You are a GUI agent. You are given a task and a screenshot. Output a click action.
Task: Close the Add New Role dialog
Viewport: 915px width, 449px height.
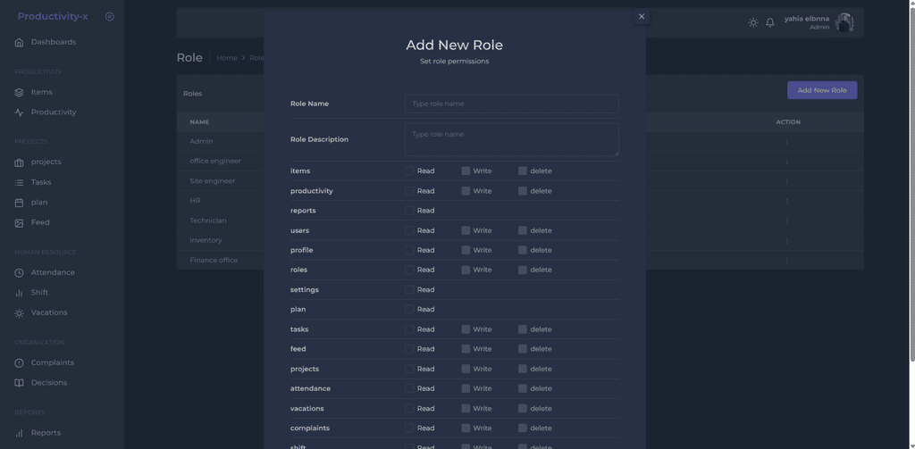point(642,16)
